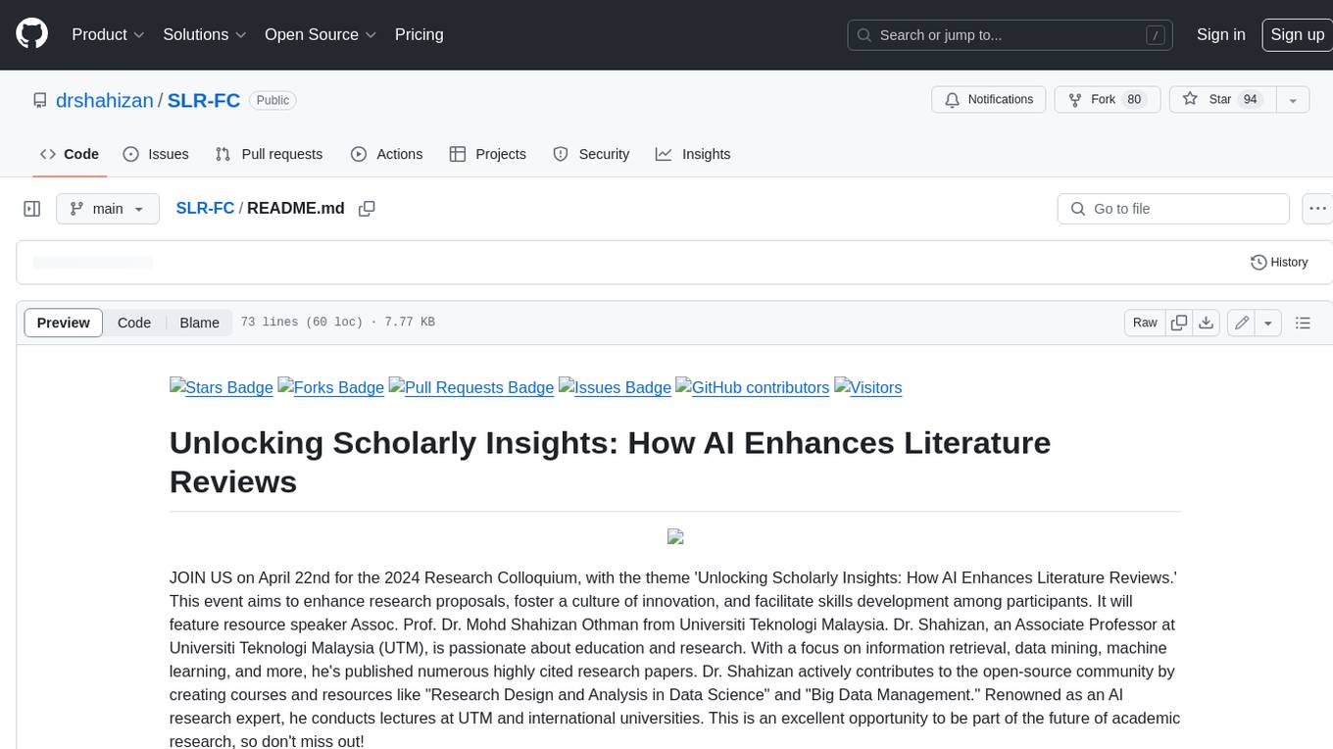This screenshot has height=749, width=1333.
Task: Copy the README.md file path
Action: point(367,209)
